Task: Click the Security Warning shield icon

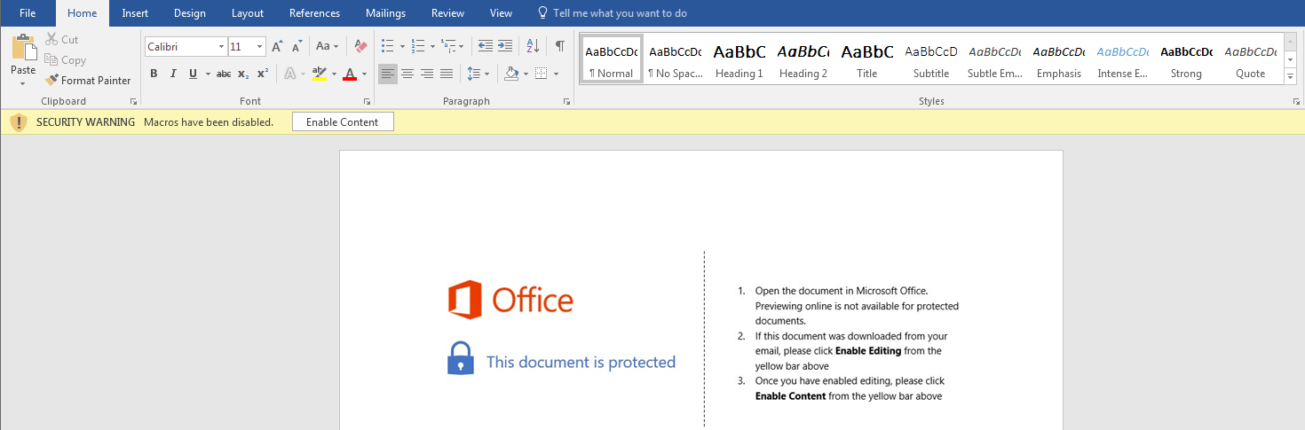Action: 18,122
